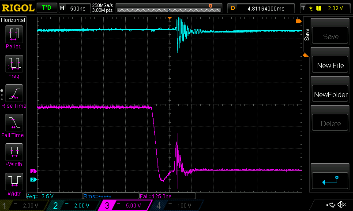Open the Horizontal measurement menu header
This screenshot has width=353, height=211.
(x=13, y=20)
